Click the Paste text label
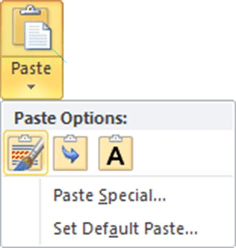236x248 pixels. [31, 69]
